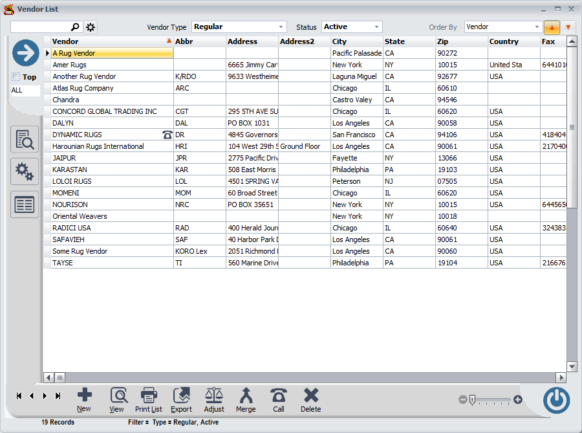Open the gears settings sidebar icon

25,172
